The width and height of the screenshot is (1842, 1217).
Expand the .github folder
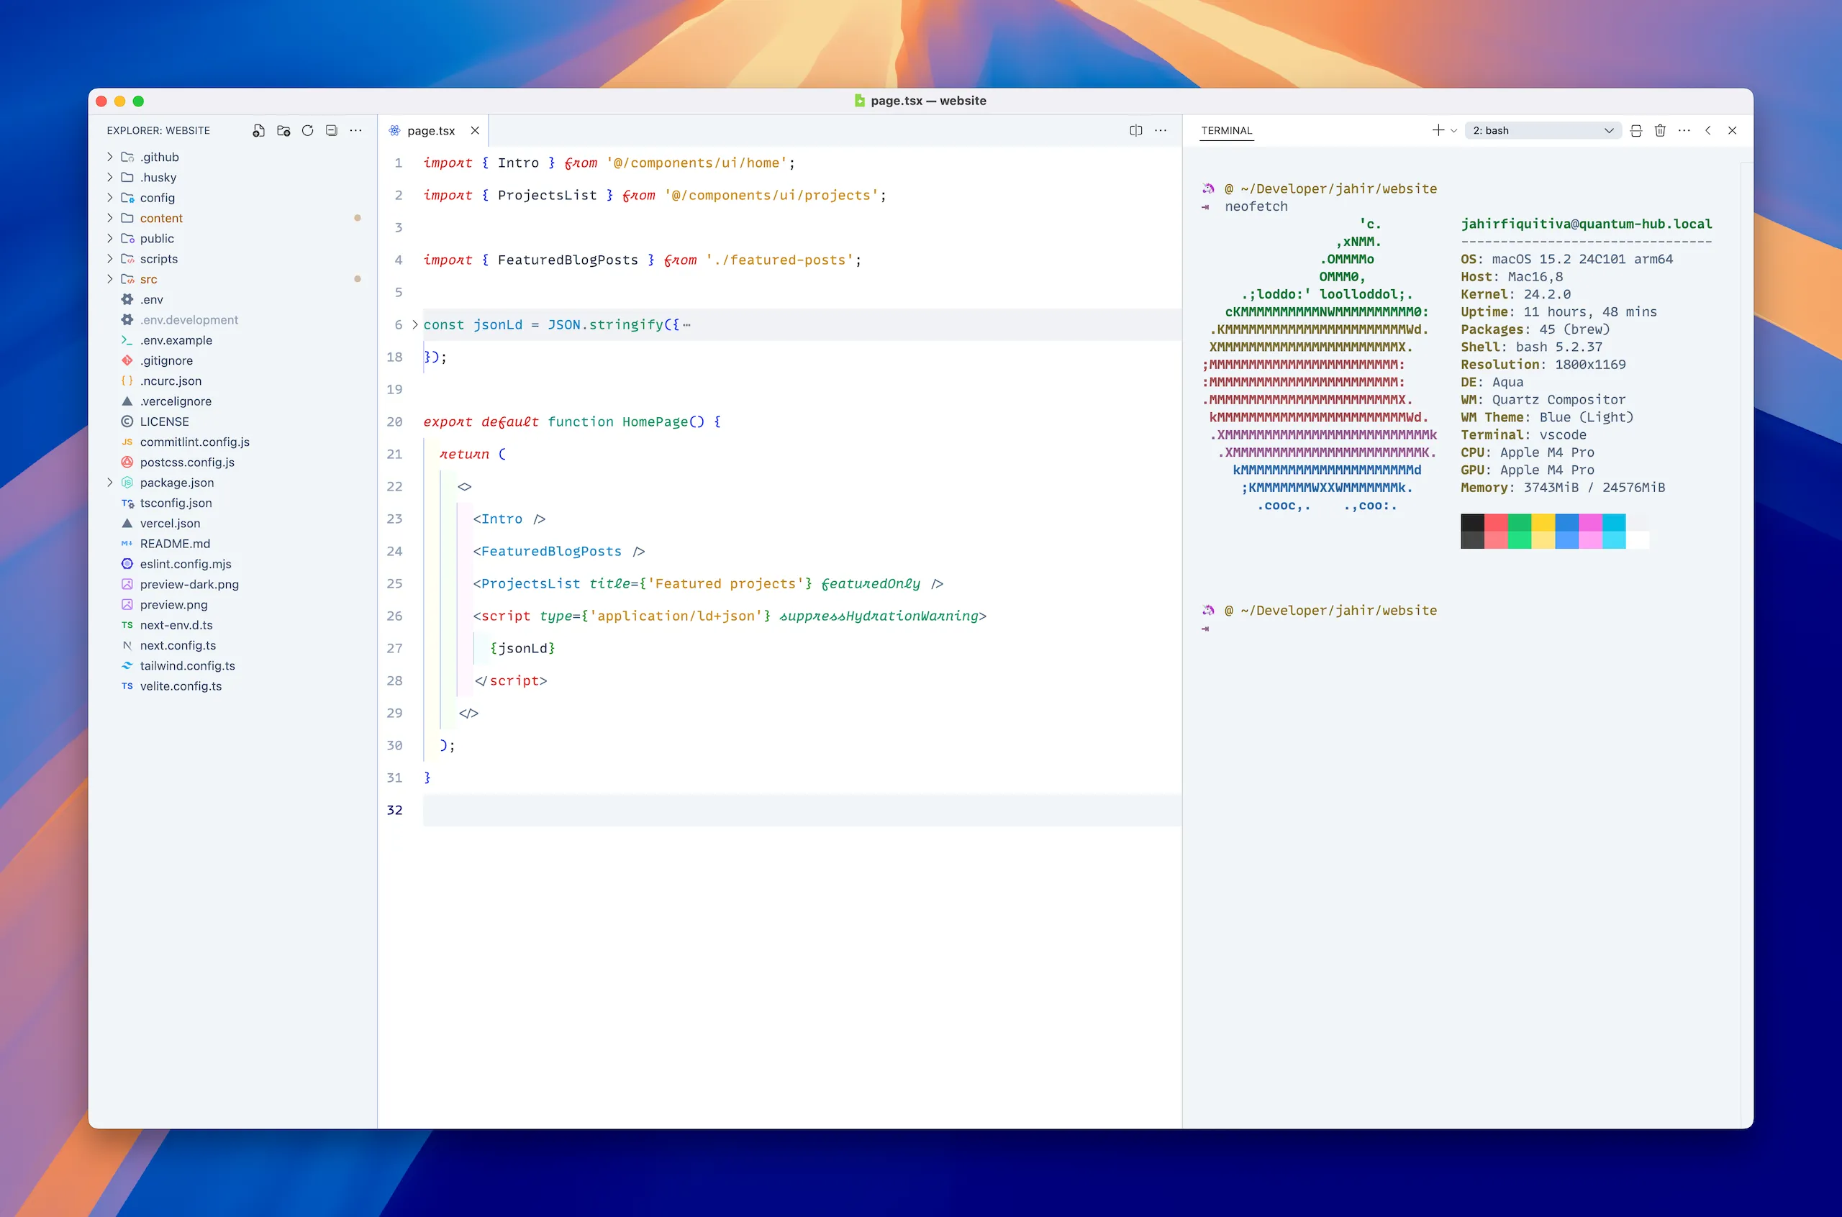[x=109, y=157]
